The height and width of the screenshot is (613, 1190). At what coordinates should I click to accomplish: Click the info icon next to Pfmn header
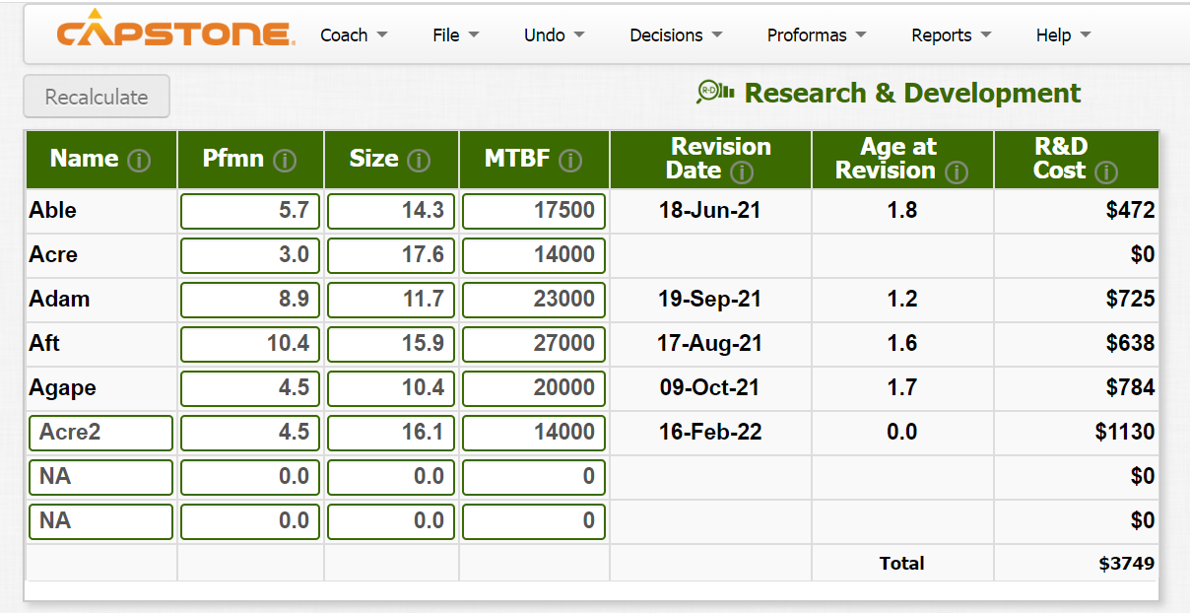tap(285, 161)
